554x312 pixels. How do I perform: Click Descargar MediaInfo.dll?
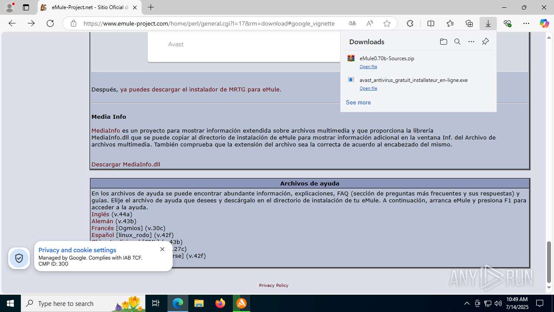pyautogui.click(x=126, y=164)
